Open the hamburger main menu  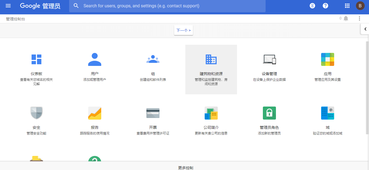8,6
